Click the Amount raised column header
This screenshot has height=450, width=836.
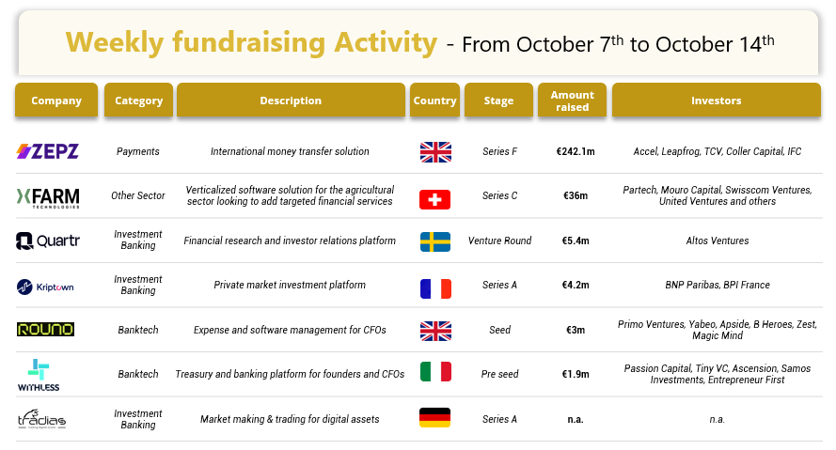click(572, 101)
